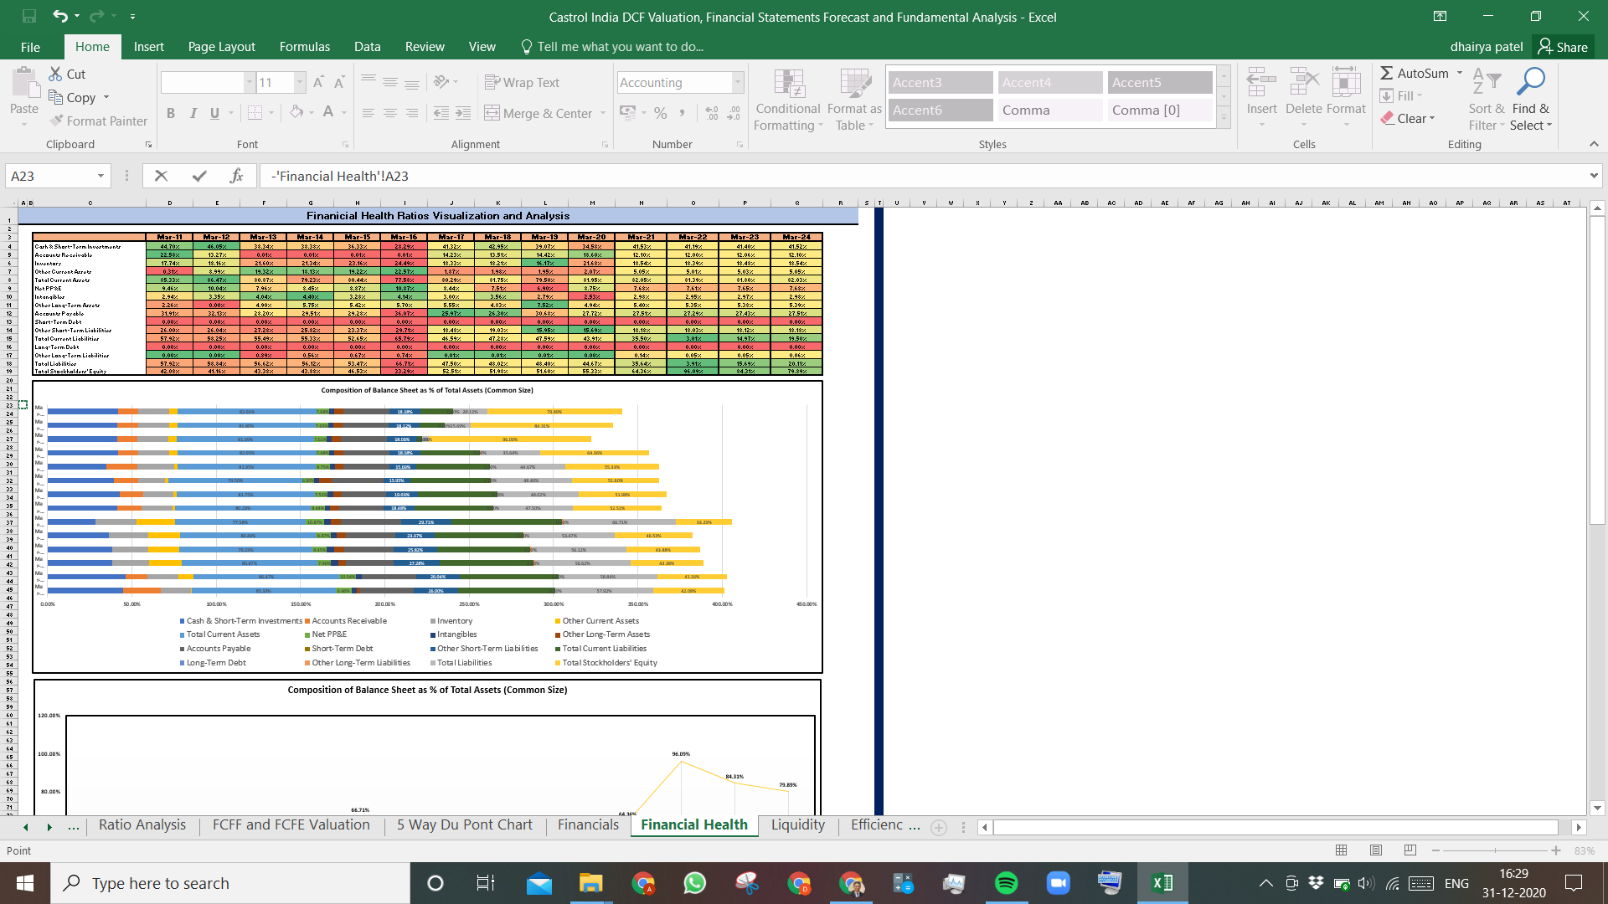Image resolution: width=1608 pixels, height=904 pixels.
Task: Click Comma Style icon
Action: 683,113
